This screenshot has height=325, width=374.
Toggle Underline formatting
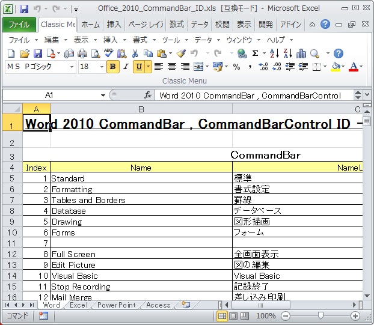click(139, 67)
